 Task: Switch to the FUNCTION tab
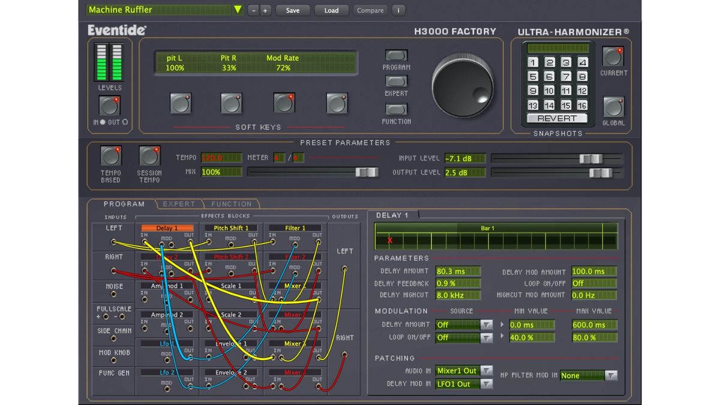pyautogui.click(x=231, y=204)
